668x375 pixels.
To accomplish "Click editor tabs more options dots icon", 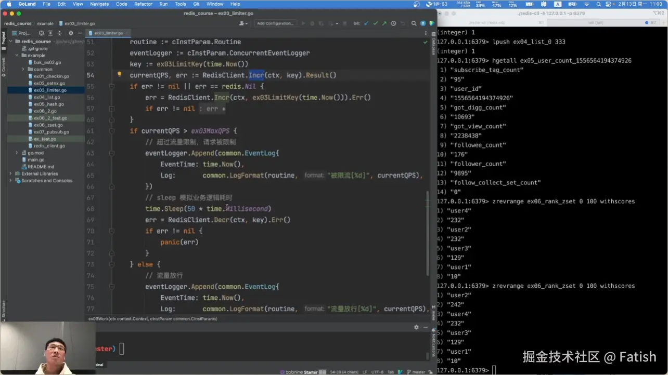I will point(426,33).
